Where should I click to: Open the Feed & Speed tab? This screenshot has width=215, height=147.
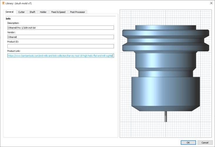click(58, 12)
